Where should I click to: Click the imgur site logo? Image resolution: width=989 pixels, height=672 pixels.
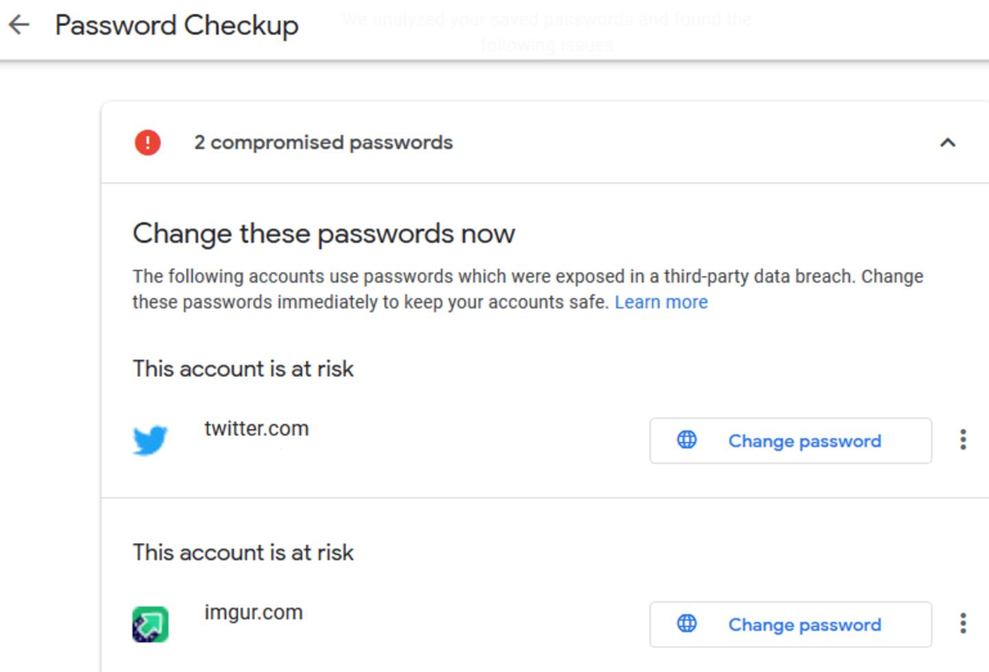[x=150, y=624]
